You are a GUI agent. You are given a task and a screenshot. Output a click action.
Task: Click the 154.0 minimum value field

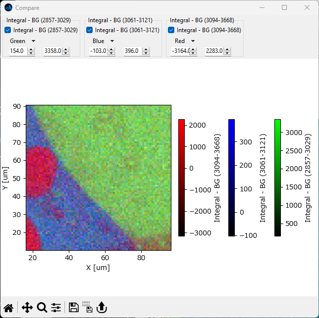pos(17,51)
